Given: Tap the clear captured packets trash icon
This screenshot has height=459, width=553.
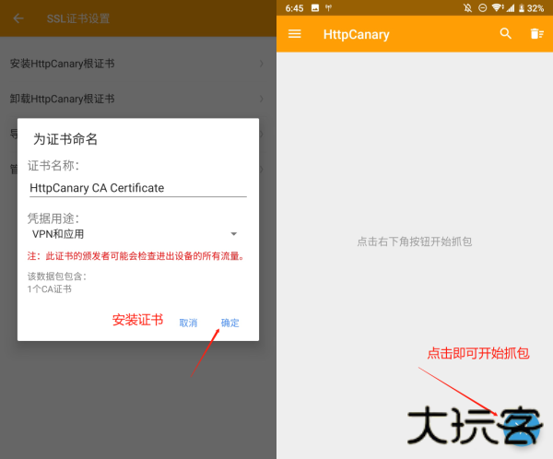Looking at the screenshot, I should (536, 34).
